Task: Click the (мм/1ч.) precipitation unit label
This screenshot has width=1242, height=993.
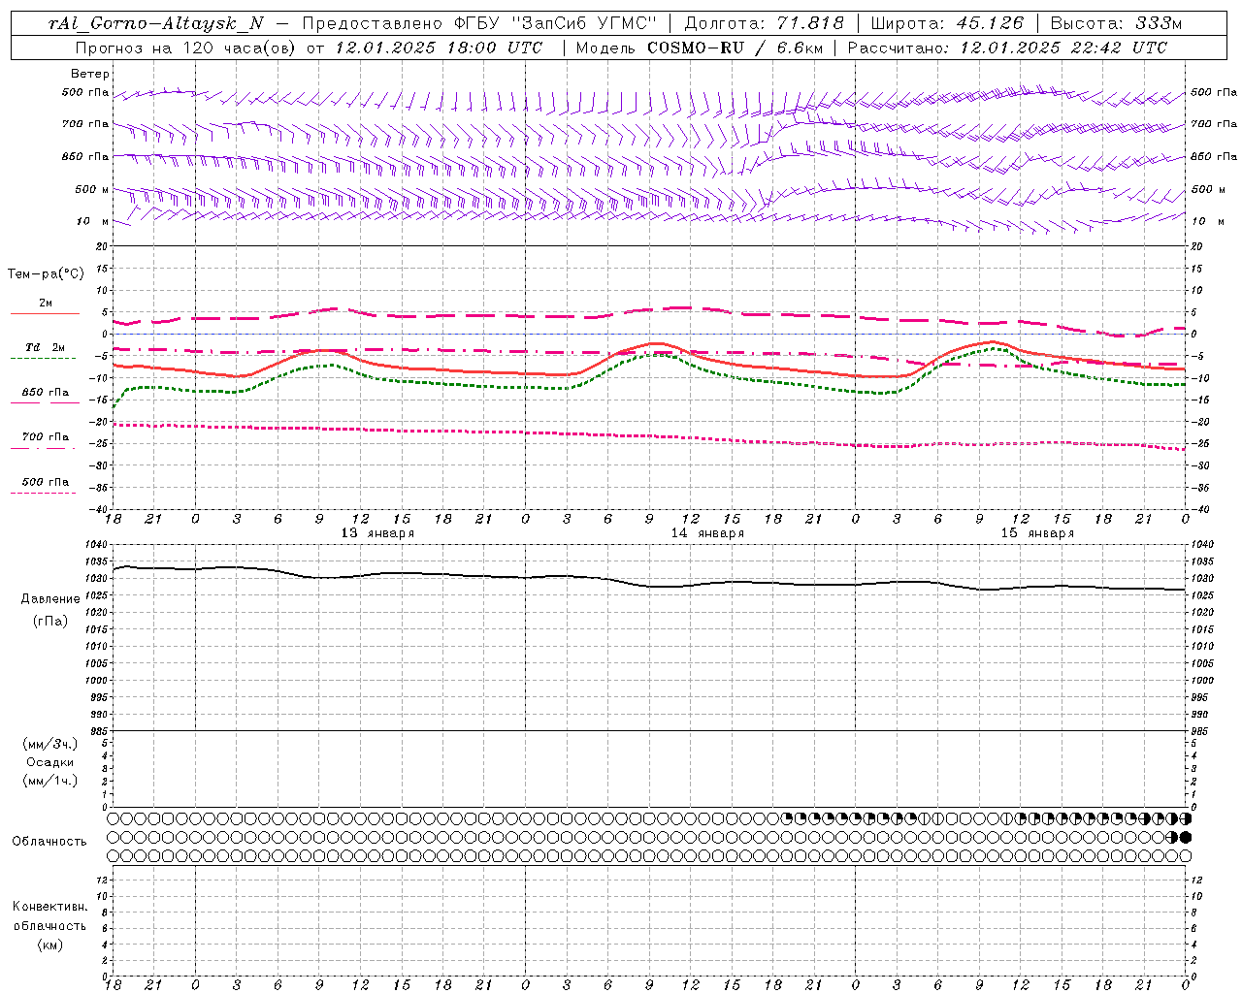Action: (x=49, y=781)
